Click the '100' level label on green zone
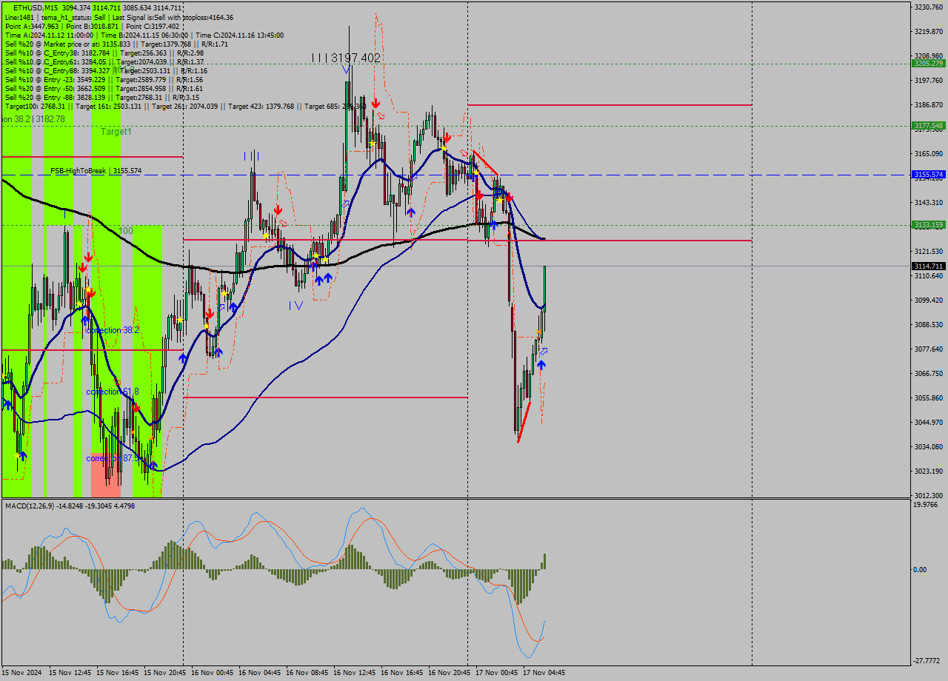 coord(127,231)
